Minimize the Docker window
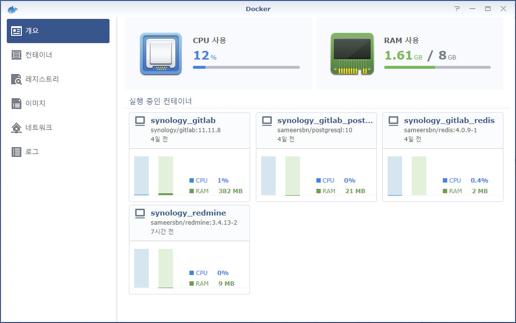This screenshot has height=323, width=516. [x=472, y=9]
